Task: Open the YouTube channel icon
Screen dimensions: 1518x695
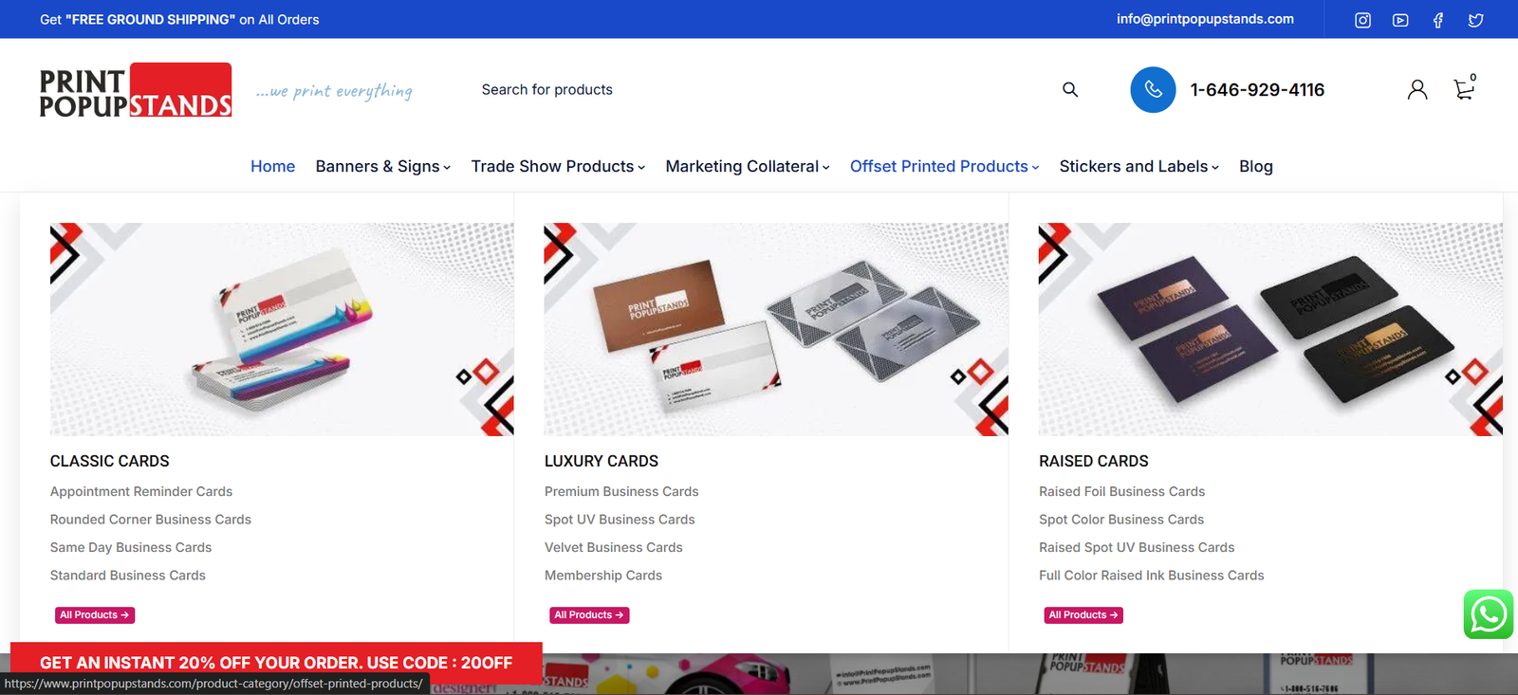Action: pos(1400,20)
